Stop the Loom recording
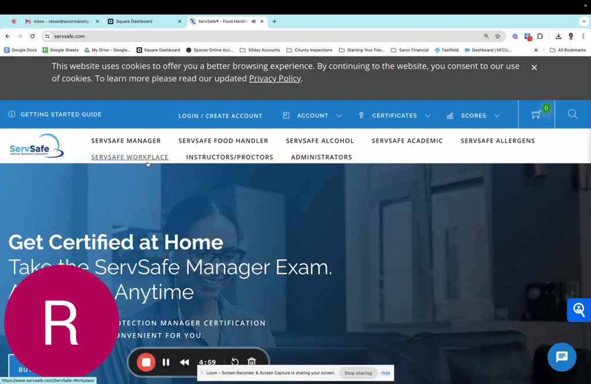Viewport: 591px width, 384px height. 146,362
